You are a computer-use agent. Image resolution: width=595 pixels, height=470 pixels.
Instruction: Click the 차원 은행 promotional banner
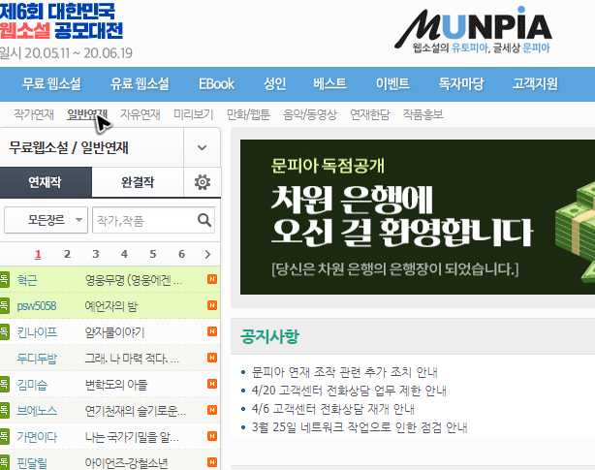(418, 217)
